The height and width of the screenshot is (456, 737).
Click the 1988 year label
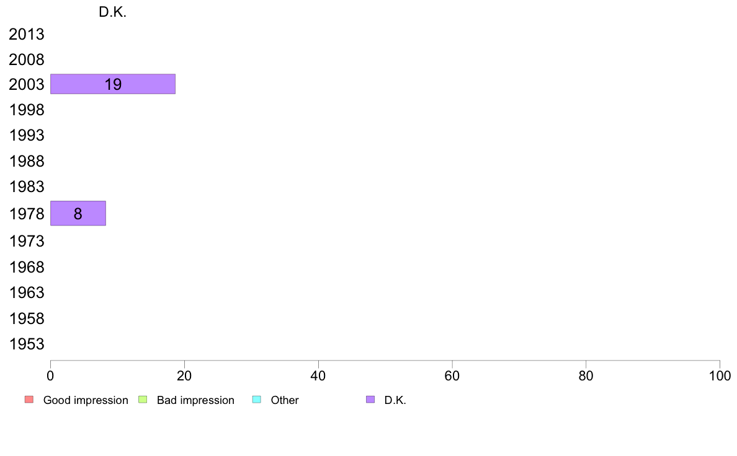[x=26, y=161]
